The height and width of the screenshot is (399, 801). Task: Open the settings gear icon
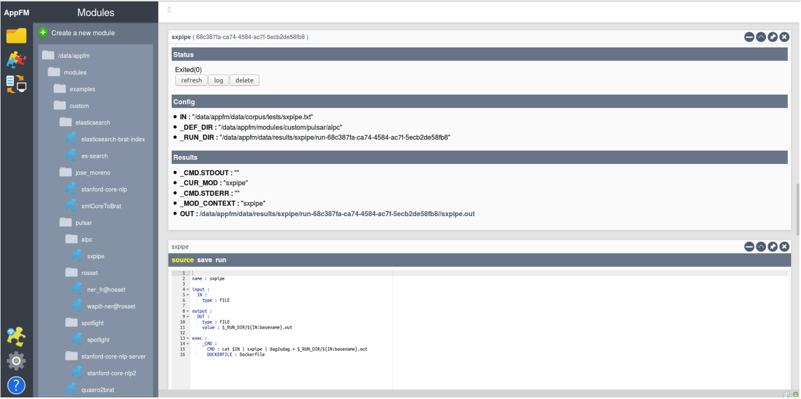[x=16, y=360]
